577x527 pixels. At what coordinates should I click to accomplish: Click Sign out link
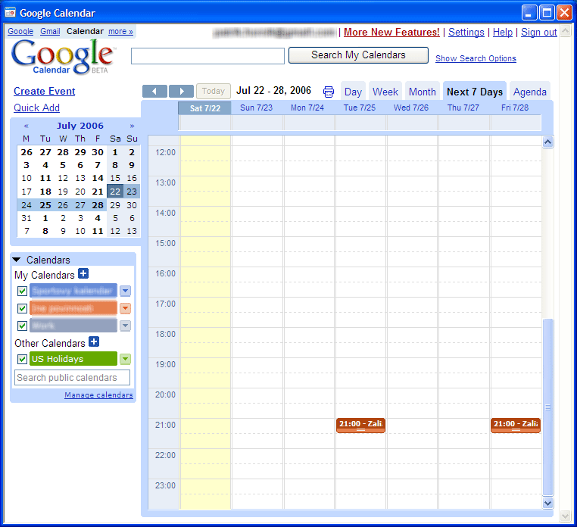538,32
